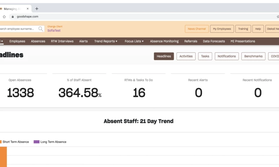Open RTW Interviews menu item
The image size is (279, 167).
[62, 41]
